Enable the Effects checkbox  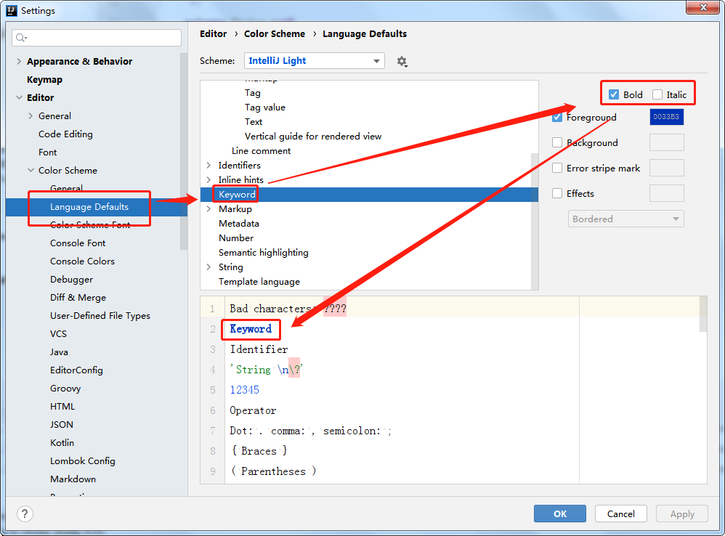click(x=557, y=194)
